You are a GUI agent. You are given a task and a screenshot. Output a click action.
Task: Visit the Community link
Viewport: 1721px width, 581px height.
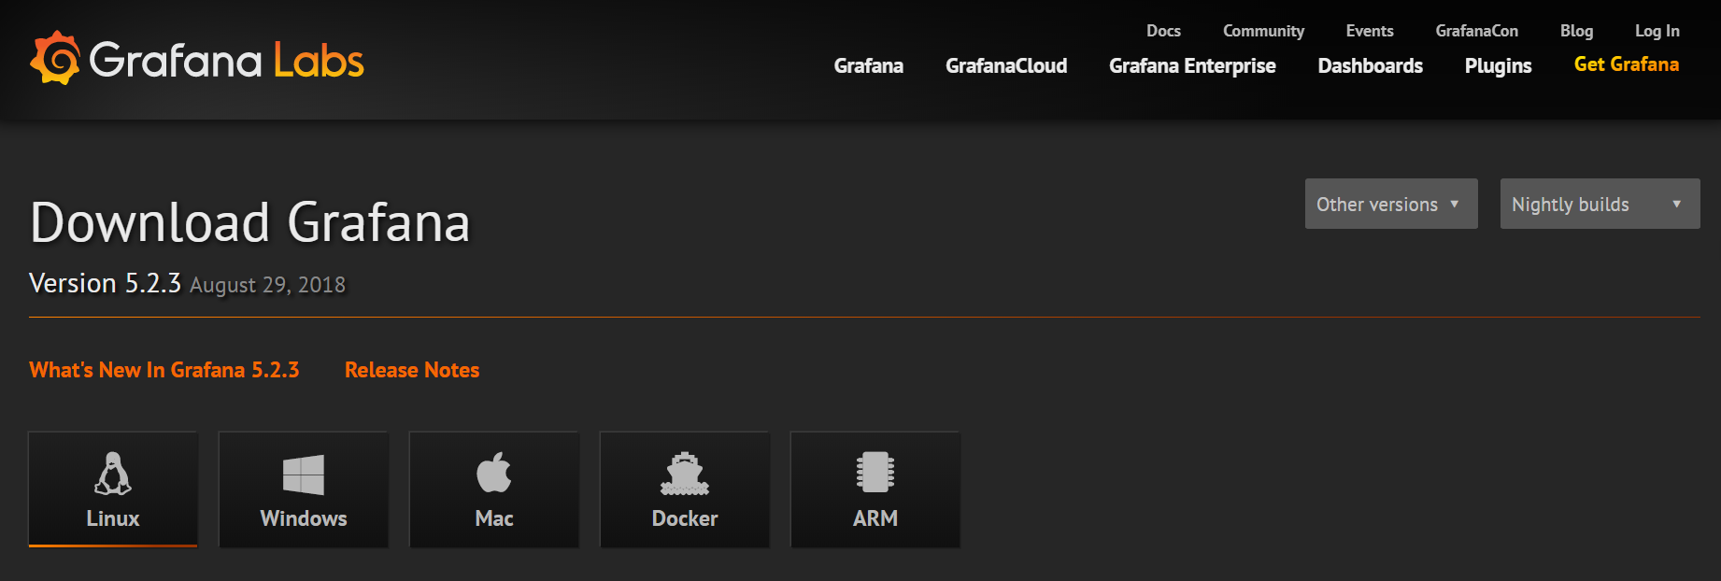(1264, 32)
